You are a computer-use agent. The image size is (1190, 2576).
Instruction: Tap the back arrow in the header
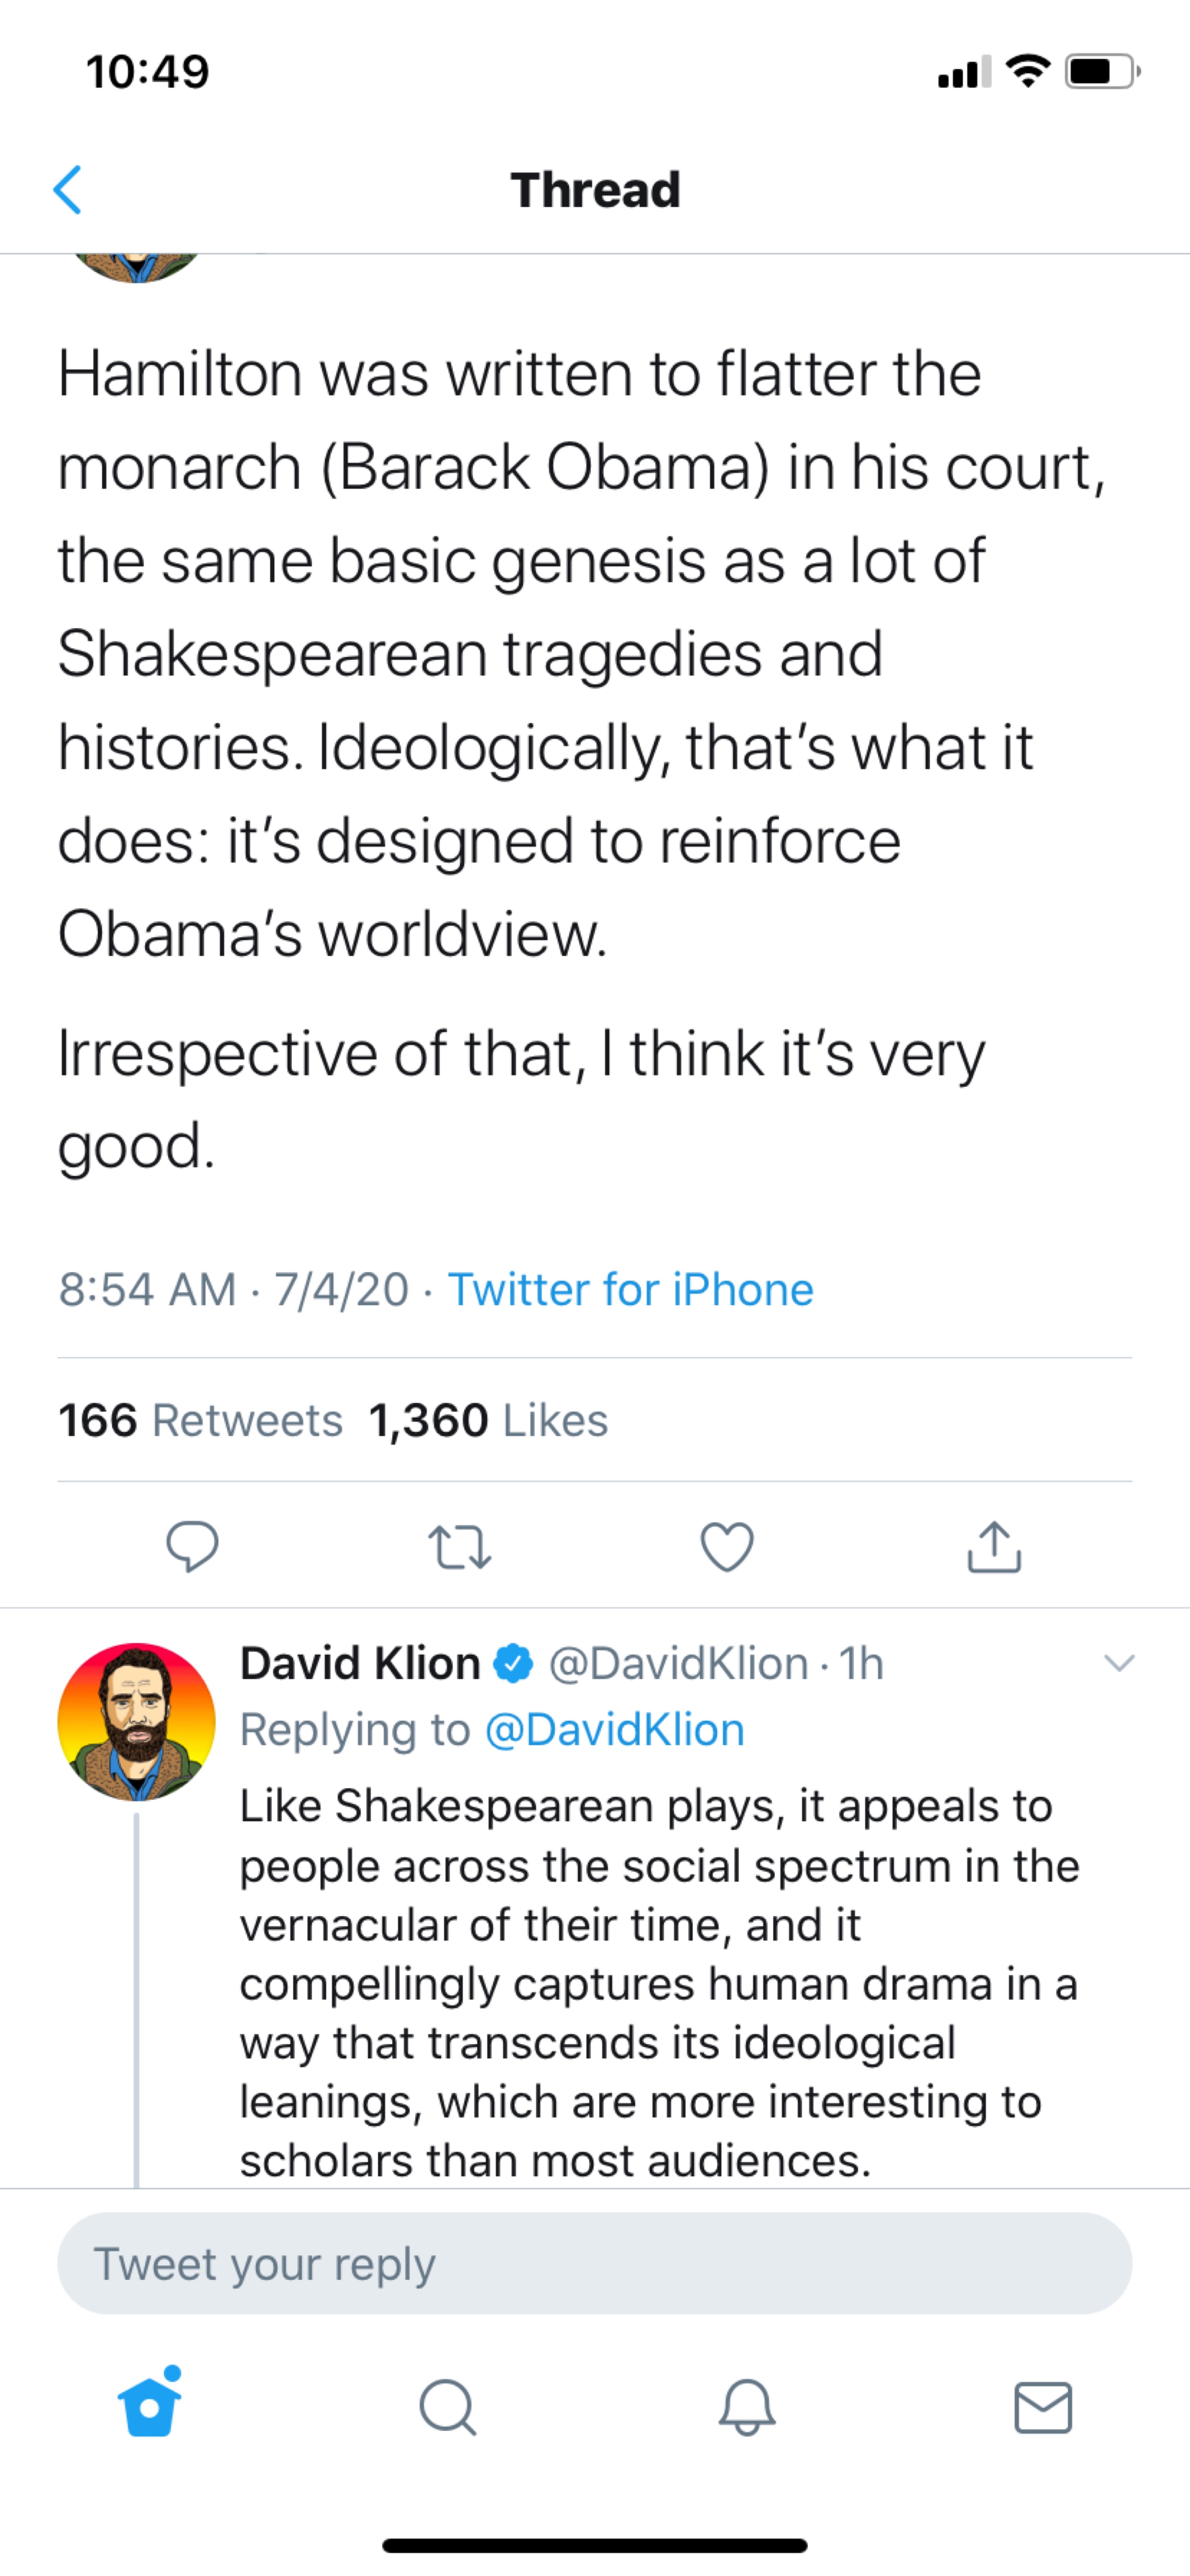[x=67, y=190]
